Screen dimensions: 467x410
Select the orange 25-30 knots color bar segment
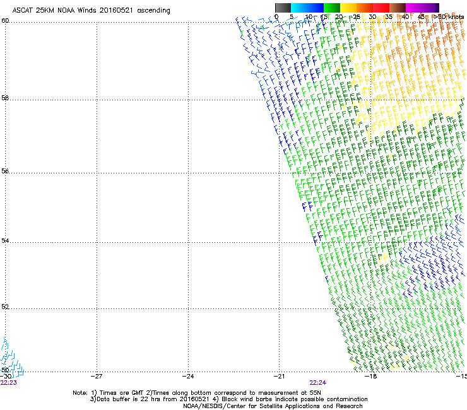365,8
